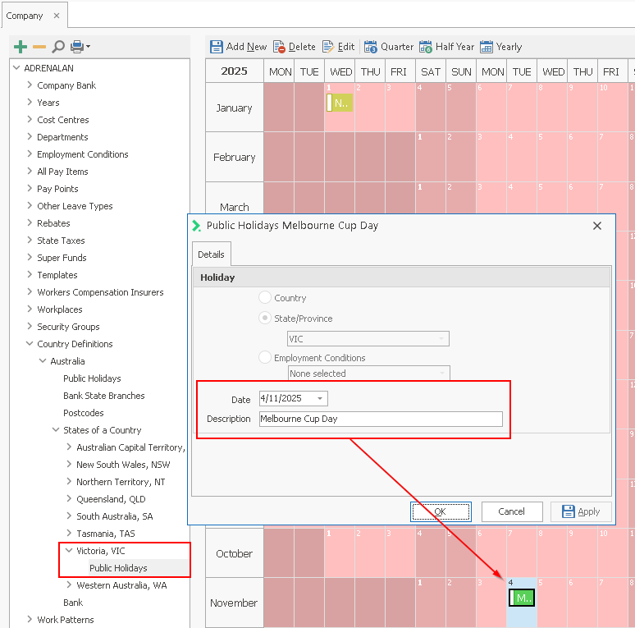Click the printer icon in sidebar toolbar
635x628 pixels.
click(77, 47)
